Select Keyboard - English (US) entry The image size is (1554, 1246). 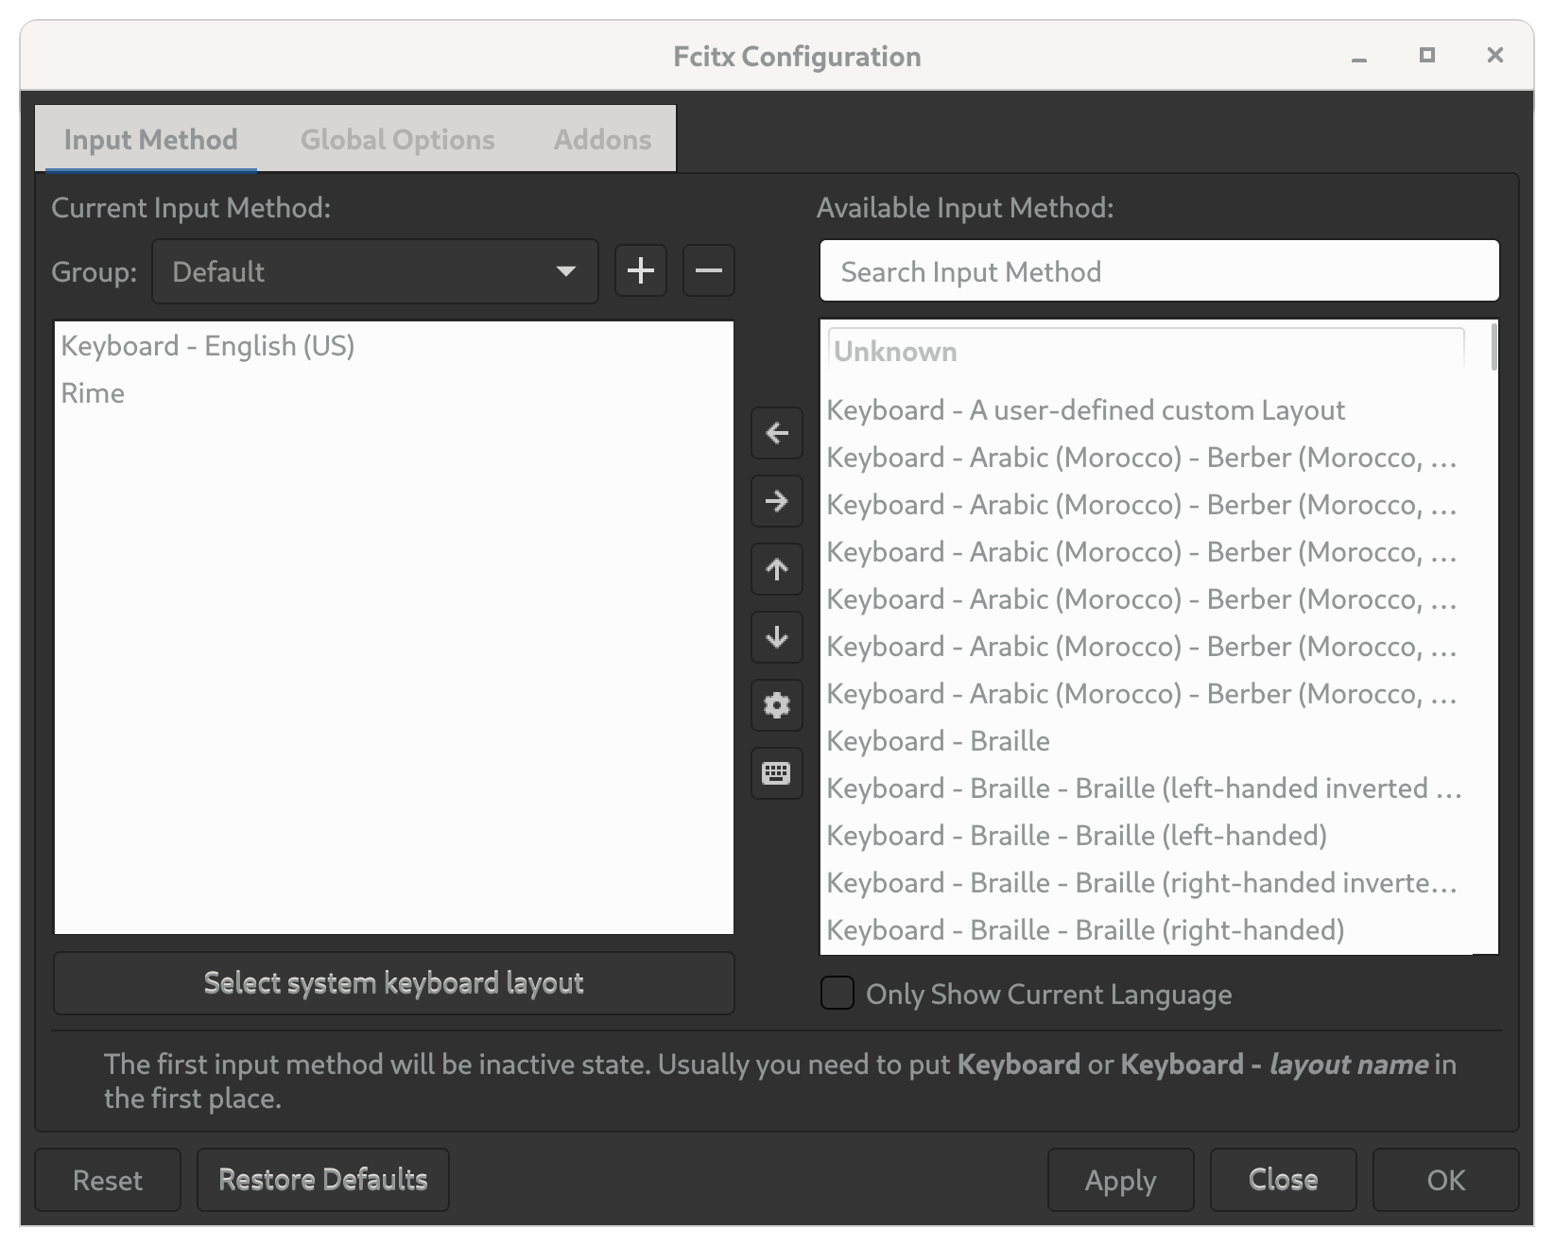[208, 346]
